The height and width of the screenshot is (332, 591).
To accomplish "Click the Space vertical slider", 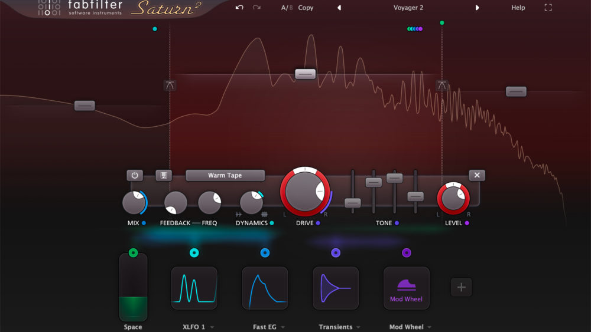I will (x=133, y=288).
